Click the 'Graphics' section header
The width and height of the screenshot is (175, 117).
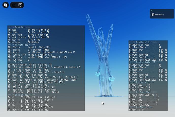click(20, 27)
